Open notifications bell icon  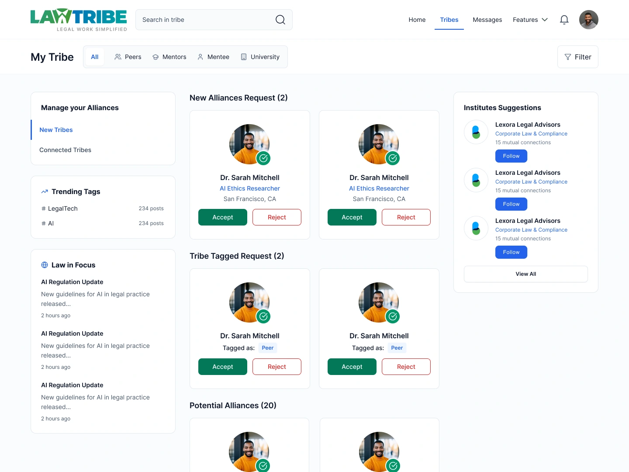(564, 20)
